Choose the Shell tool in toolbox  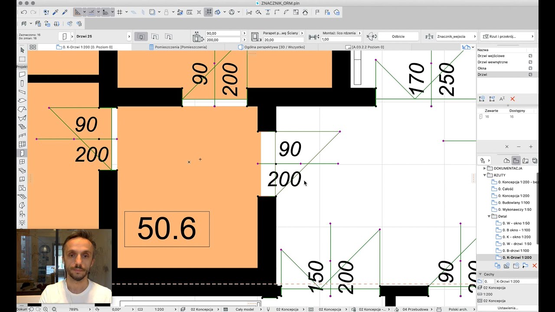tap(22, 118)
